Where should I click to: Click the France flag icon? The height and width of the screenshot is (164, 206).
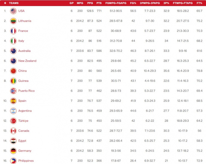pos(13,31)
